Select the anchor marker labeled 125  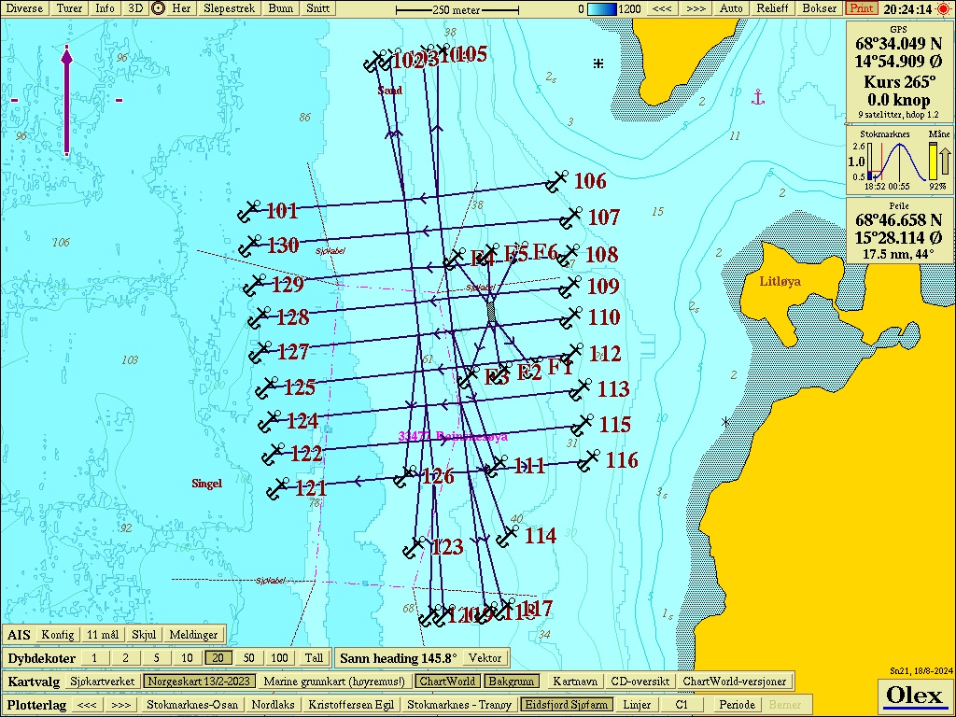pos(267,387)
